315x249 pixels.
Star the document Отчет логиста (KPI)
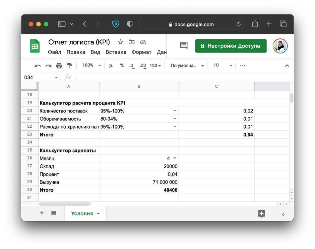[x=120, y=42]
